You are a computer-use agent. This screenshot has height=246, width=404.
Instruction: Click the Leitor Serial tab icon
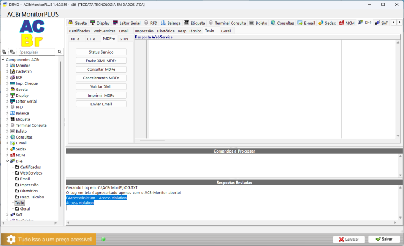(x=115, y=23)
